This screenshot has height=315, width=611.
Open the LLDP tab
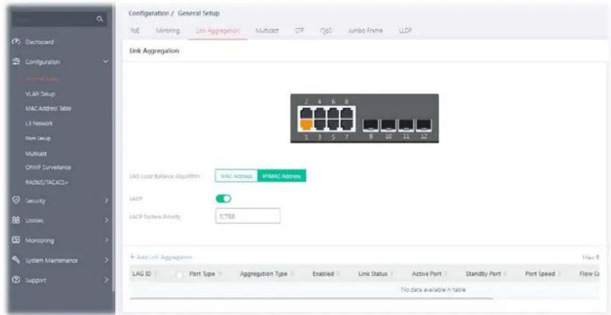pos(405,30)
